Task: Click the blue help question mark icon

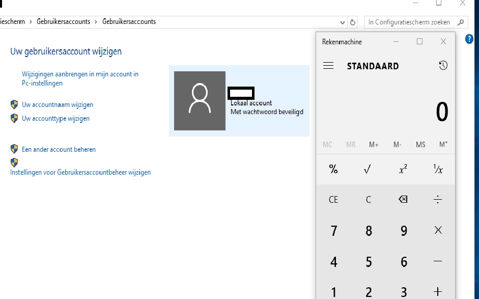Action: click(469, 39)
